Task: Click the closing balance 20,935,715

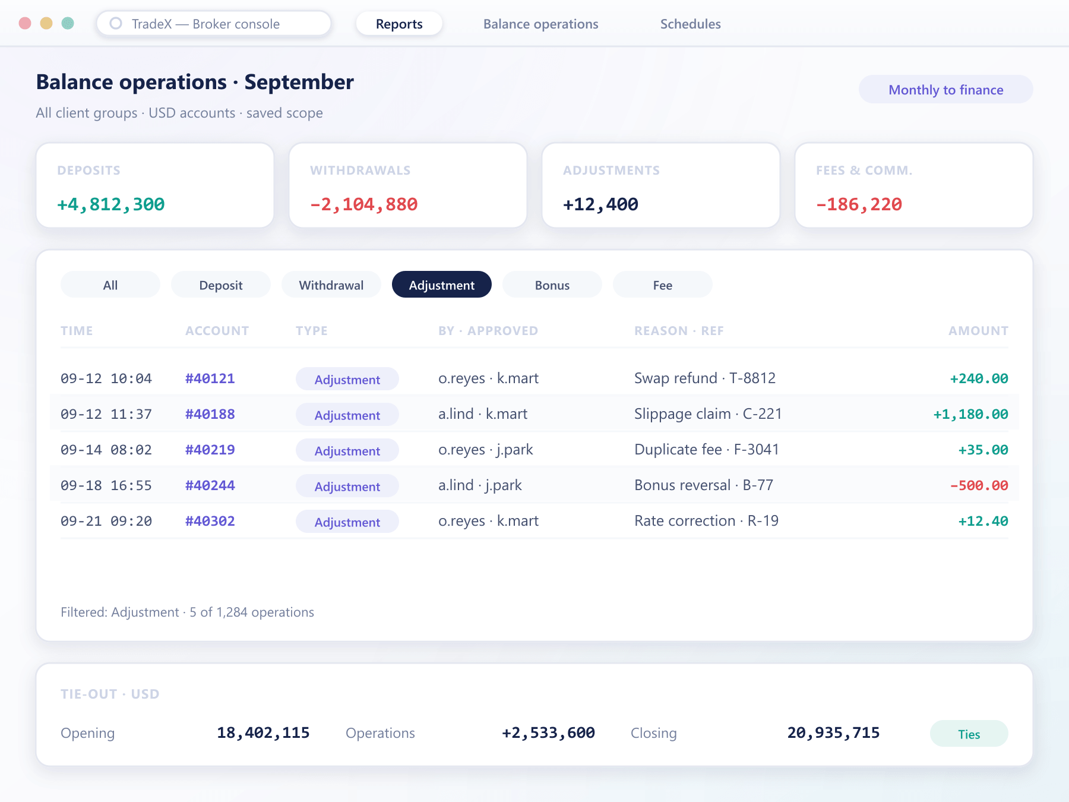Action: [x=833, y=732]
